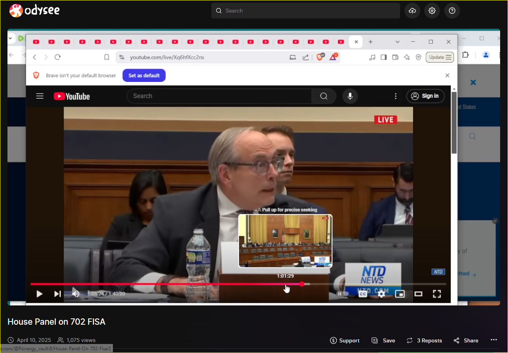Click search magnifier in background page
The image size is (508, 353).
473,136
